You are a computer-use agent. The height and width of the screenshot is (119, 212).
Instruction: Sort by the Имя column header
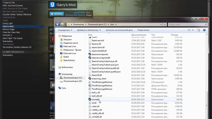[x=90, y=35]
